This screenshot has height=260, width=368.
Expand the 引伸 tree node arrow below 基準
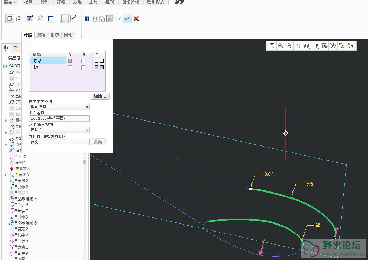click(6, 145)
